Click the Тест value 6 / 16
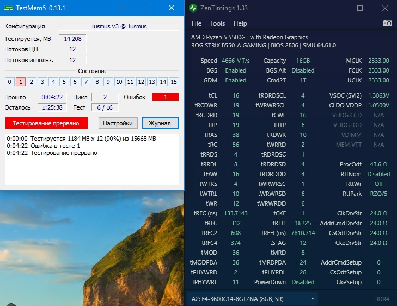397x306 pixels. tap(105, 107)
